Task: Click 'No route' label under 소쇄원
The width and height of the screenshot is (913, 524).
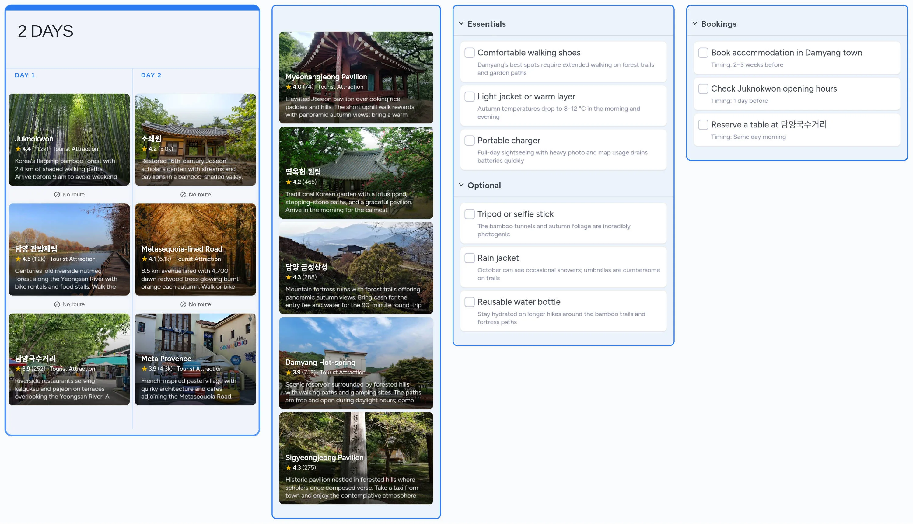Action: click(200, 194)
